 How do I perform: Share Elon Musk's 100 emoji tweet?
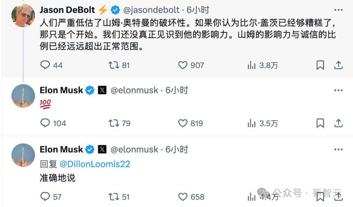coord(338,123)
